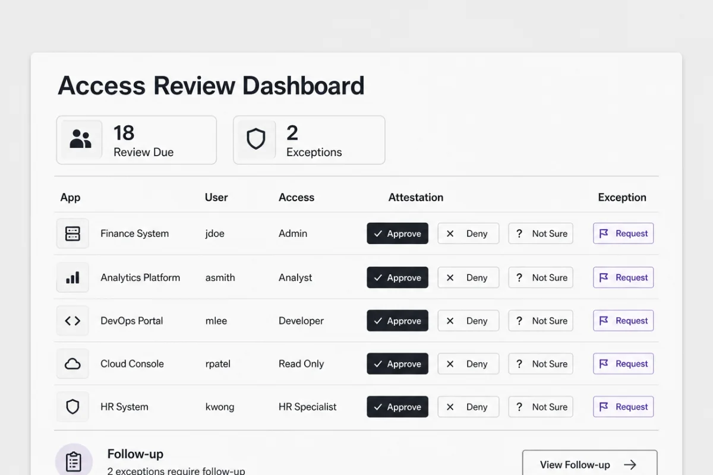Select Not Sure for HR System row
The width and height of the screenshot is (713, 475).
541,407
